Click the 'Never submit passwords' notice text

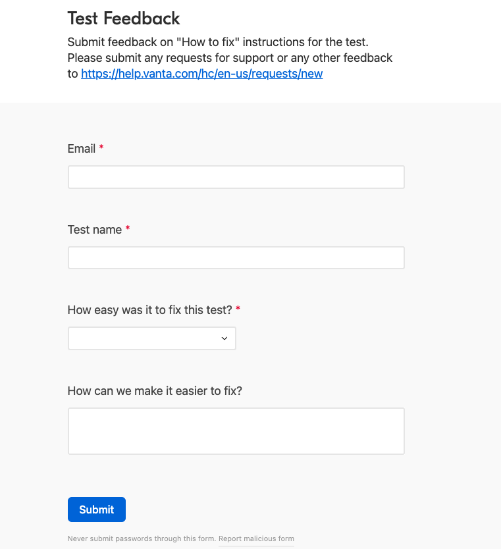pos(142,538)
